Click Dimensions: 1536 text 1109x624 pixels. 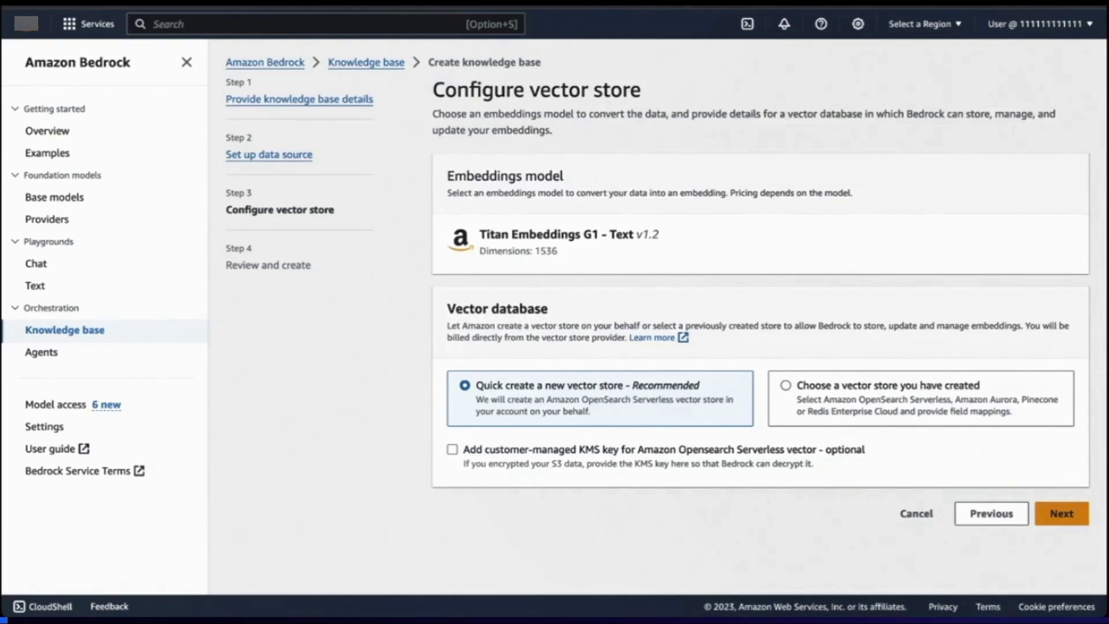518,251
